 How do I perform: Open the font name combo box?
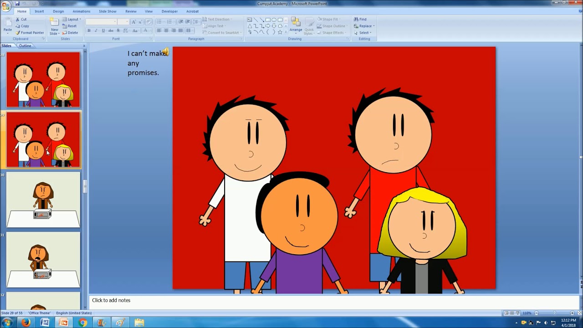pos(101,22)
